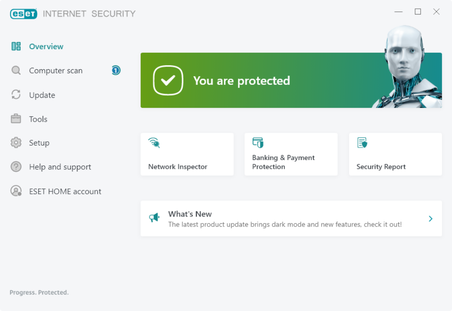Click the Computer scan magnifier icon
The image size is (452, 311).
[16, 71]
